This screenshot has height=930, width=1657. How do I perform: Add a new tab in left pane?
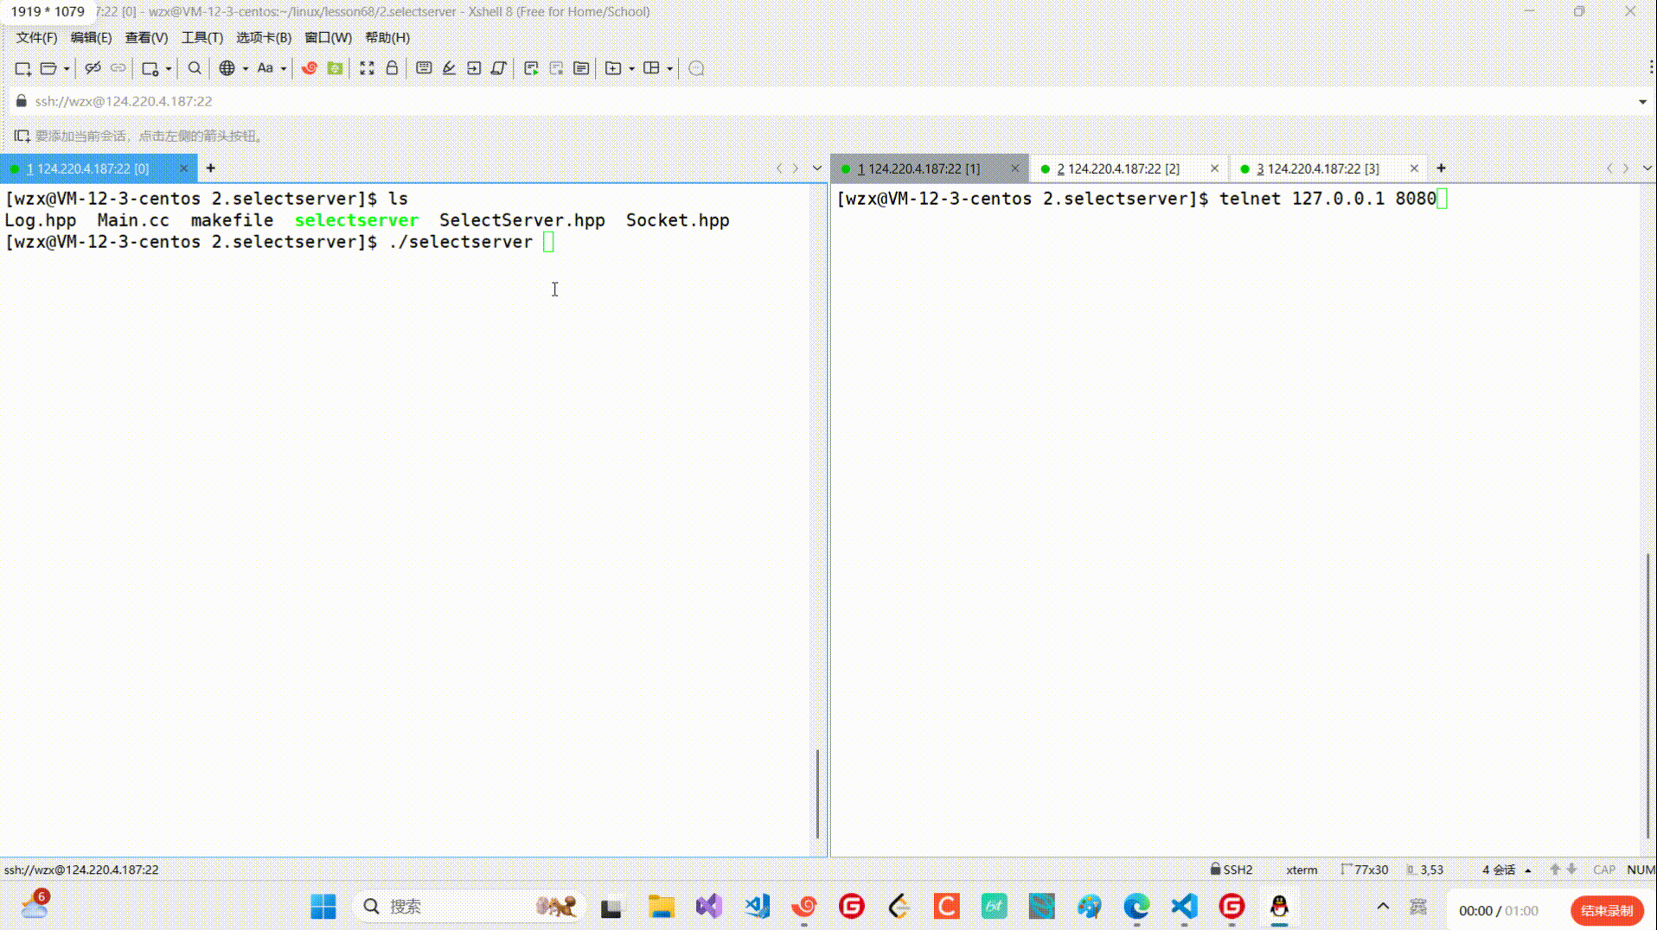click(x=210, y=169)
